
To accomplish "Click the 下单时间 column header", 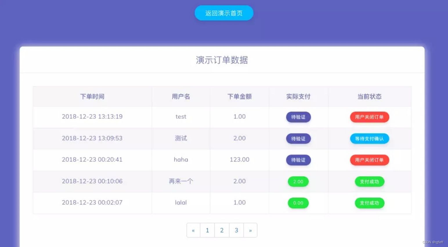I will (92, 96).
